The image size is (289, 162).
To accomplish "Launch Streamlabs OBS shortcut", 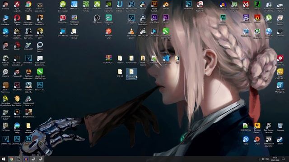I will click(108, 20).
